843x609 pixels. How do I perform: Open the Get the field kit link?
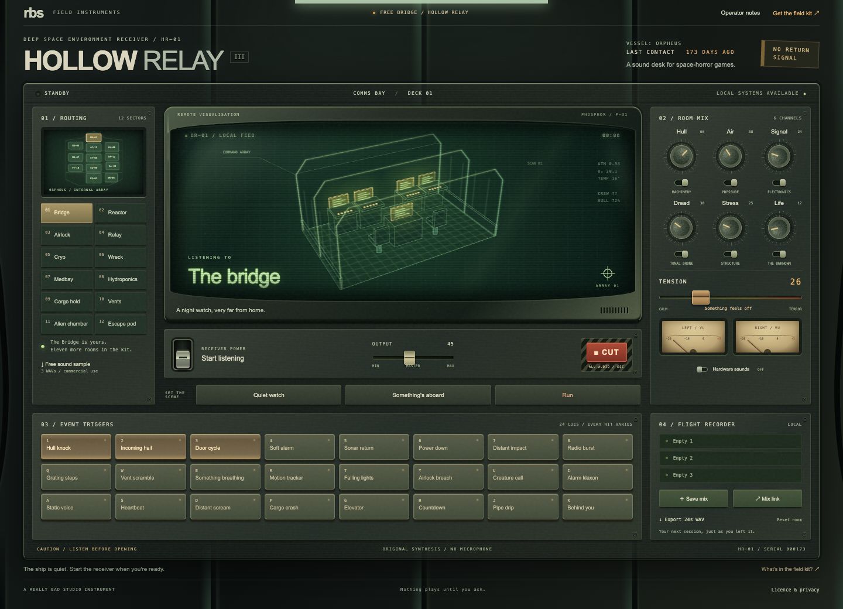point(796,13)
